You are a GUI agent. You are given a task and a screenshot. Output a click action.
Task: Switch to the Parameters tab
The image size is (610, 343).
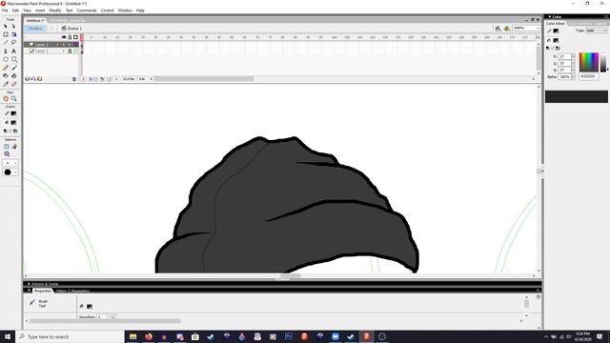point(80,291)
